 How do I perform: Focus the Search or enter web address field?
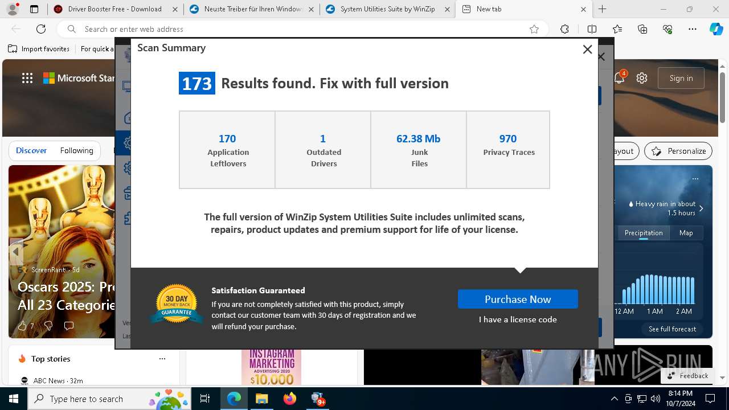[x=302, y=29]
